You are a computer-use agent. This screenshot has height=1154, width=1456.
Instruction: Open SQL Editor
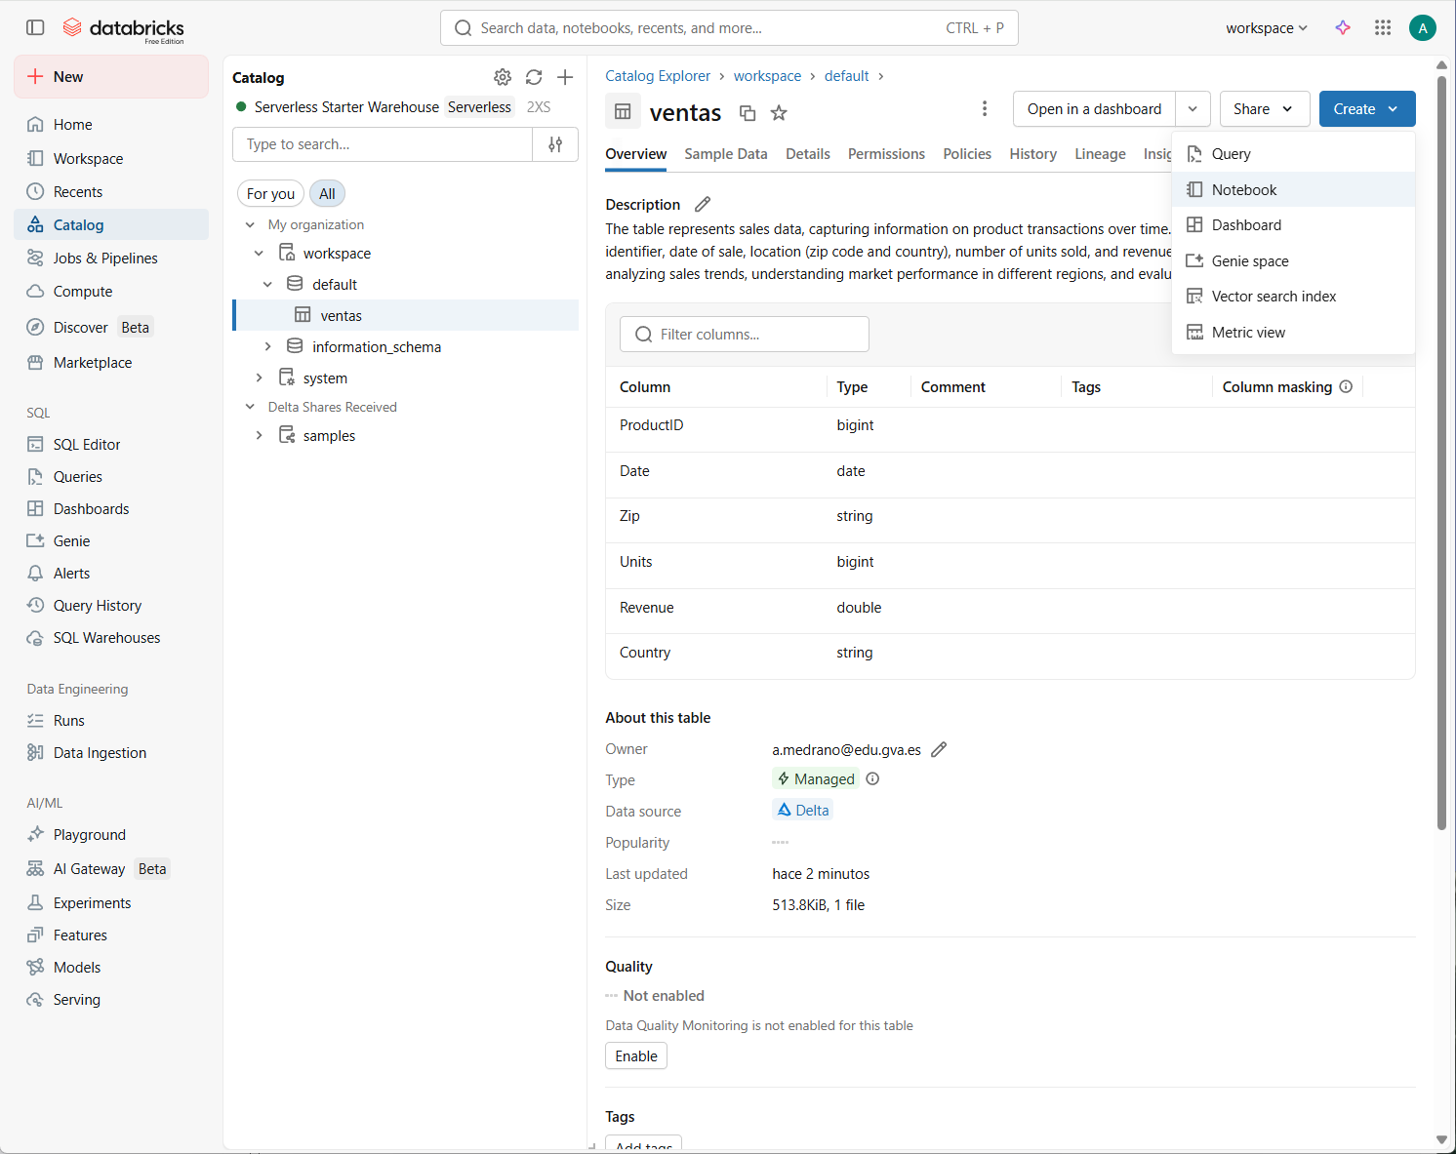[111, 444]
